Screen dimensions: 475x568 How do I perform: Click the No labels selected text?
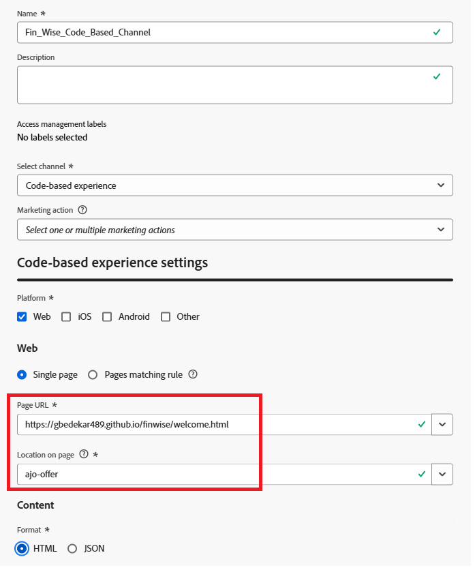(52, 137)
